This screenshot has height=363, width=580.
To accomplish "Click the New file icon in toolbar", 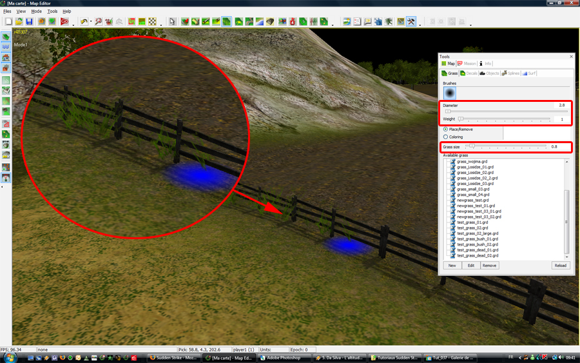I will pyautogui.click(x=8, y=21).
